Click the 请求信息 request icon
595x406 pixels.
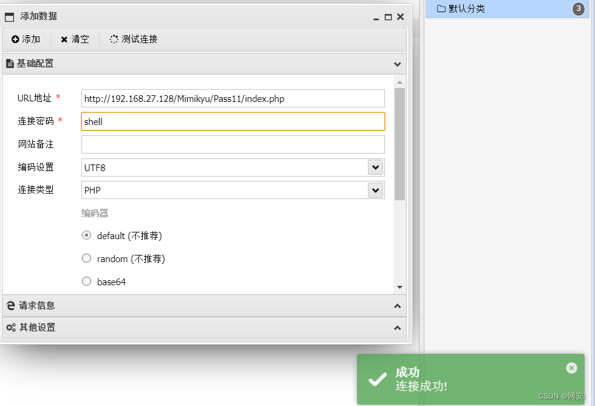[10, 305]
